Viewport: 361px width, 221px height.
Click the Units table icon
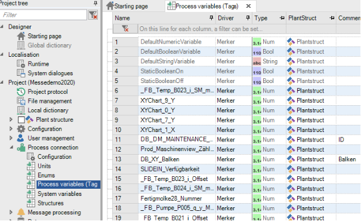click(x=30, y=166)
